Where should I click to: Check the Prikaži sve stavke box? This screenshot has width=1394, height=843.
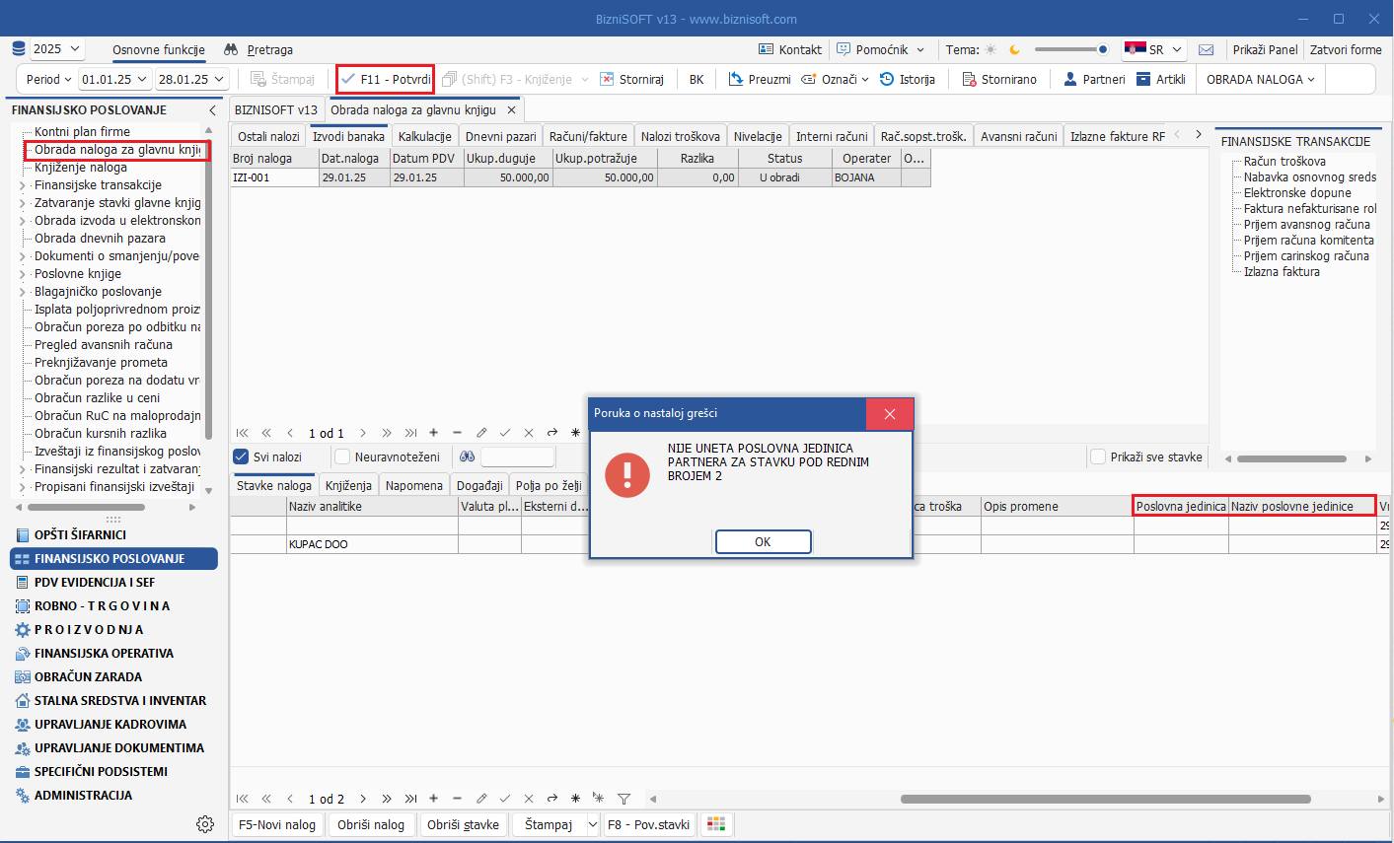pyautogui.click(x=1097, y=457)
